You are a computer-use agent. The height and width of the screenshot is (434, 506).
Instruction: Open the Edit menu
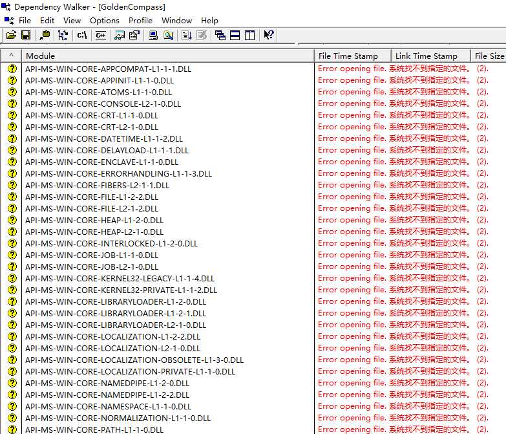tap(47, 20)
